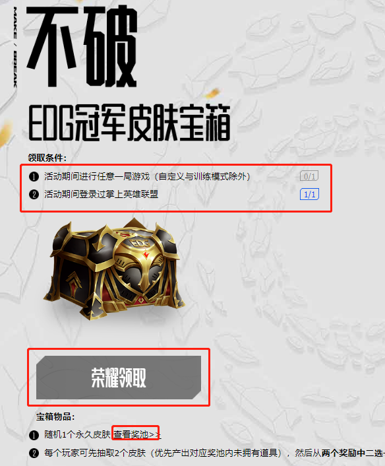Click the 0/1 progress badge

click(309, 176)
